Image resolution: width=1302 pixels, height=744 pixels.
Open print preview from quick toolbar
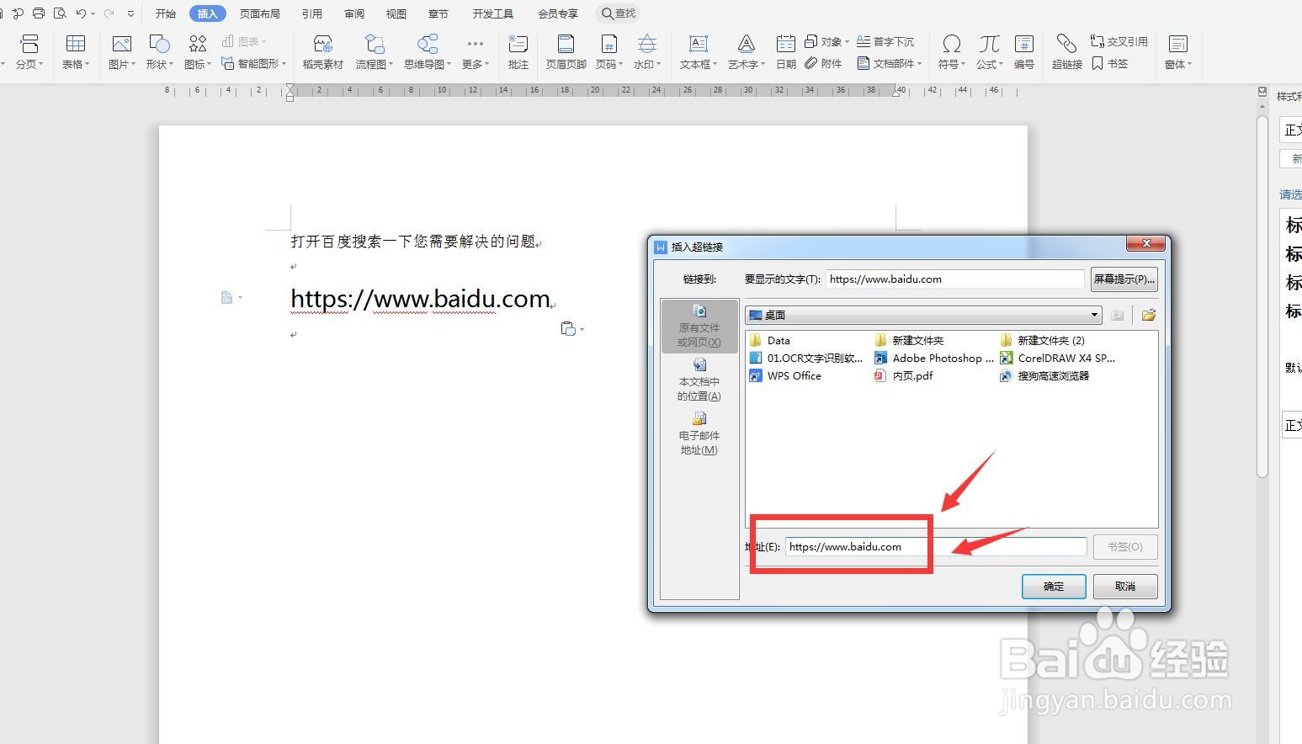click(x=60, y=13)
